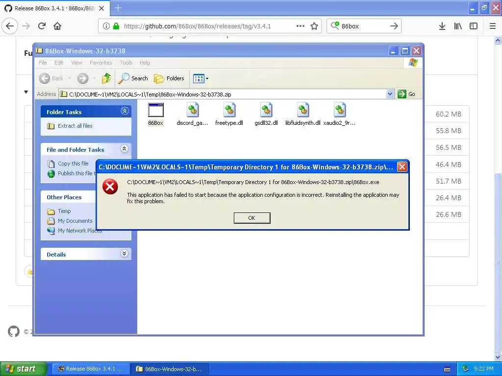Open browser library icon

[x=458, y=26]
